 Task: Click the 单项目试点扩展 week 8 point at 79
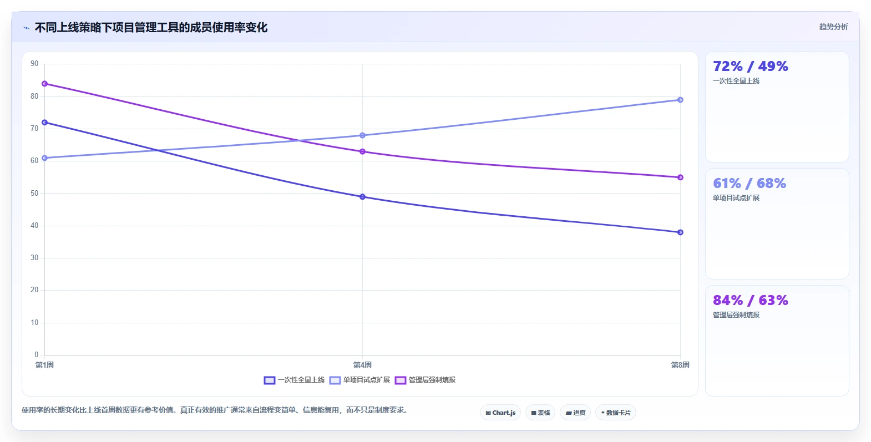(x=680, y=100)
